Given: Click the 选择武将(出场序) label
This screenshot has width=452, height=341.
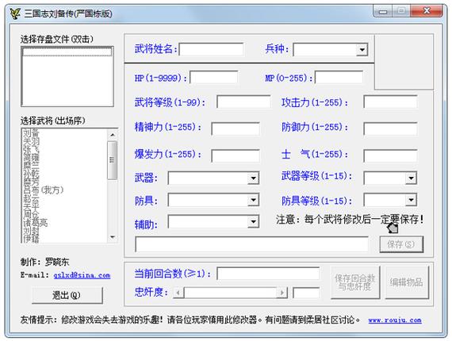Looking at the screenshot, I should [53, 121].
